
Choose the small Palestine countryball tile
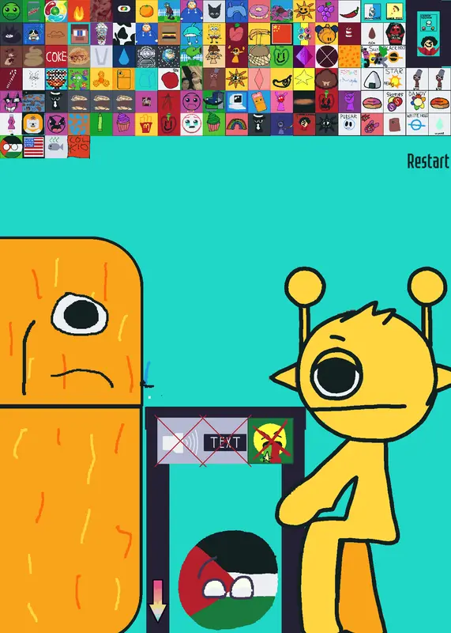tap(11, 147)
